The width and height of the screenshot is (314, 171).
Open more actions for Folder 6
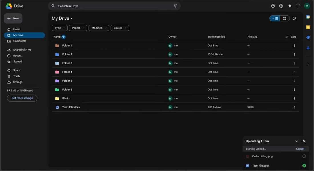(294, 89)
